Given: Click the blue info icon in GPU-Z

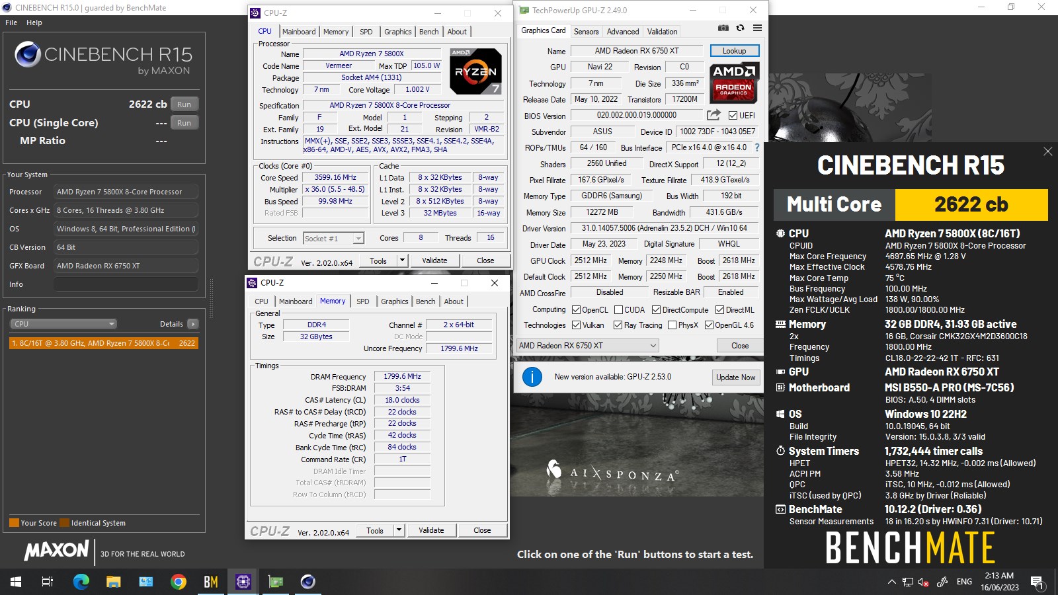Looking at the screenshot, I should (x=532, y=377).
